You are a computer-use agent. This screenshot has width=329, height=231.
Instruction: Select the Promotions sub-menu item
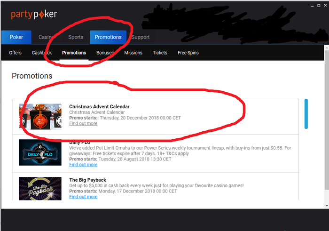[x=74, y=53]
